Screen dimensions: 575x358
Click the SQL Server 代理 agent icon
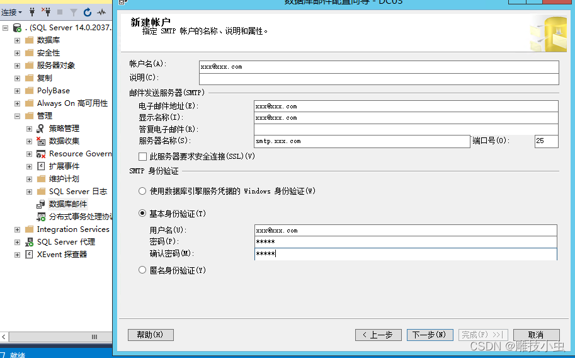pos(30,242)
